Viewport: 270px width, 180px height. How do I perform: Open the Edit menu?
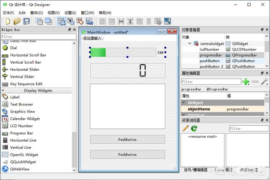click(x=22, y=13)
